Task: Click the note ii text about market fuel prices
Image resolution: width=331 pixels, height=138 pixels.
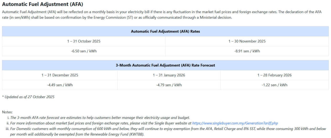Action: coord(100,123)
